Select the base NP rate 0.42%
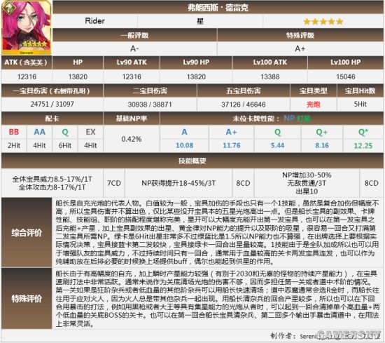The image size is (385, 343). [132, 139]
